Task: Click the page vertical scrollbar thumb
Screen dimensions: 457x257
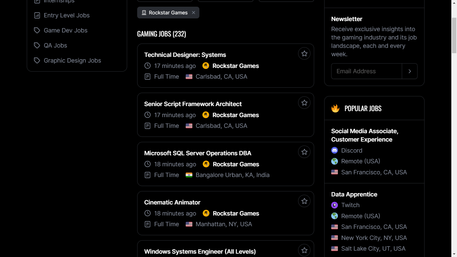Action: point(454,35)
